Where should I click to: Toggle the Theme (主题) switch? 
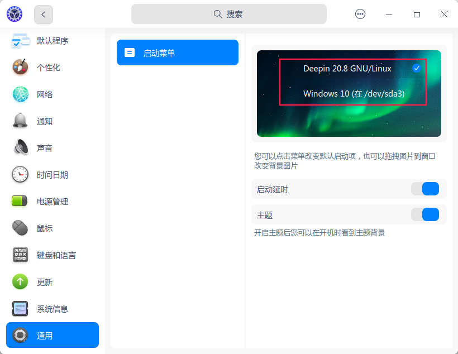pyautogui.click(x=425, y=214)
